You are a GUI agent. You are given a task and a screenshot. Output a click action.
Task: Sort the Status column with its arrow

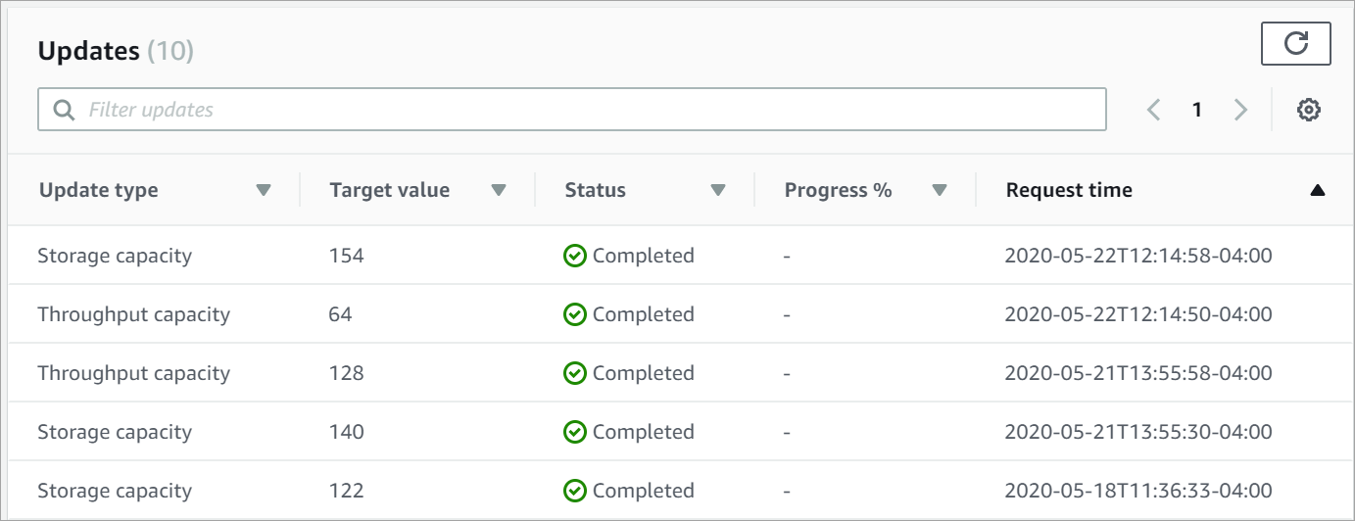[x=717, y=190]
